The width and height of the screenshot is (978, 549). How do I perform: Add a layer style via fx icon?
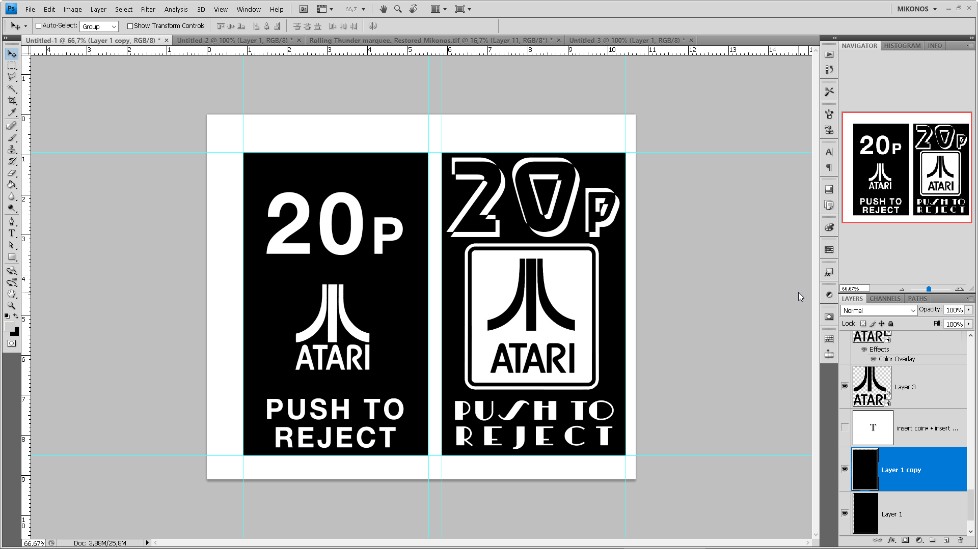(891, 540)
